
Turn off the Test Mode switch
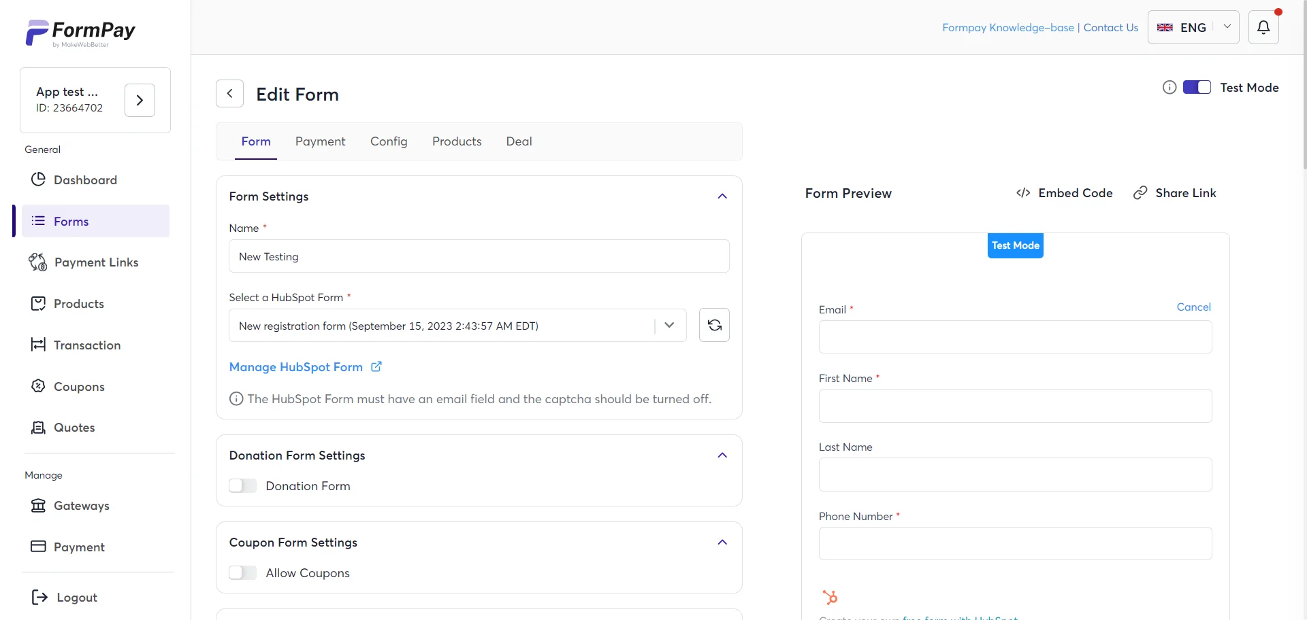click(x=1197, y=87)
